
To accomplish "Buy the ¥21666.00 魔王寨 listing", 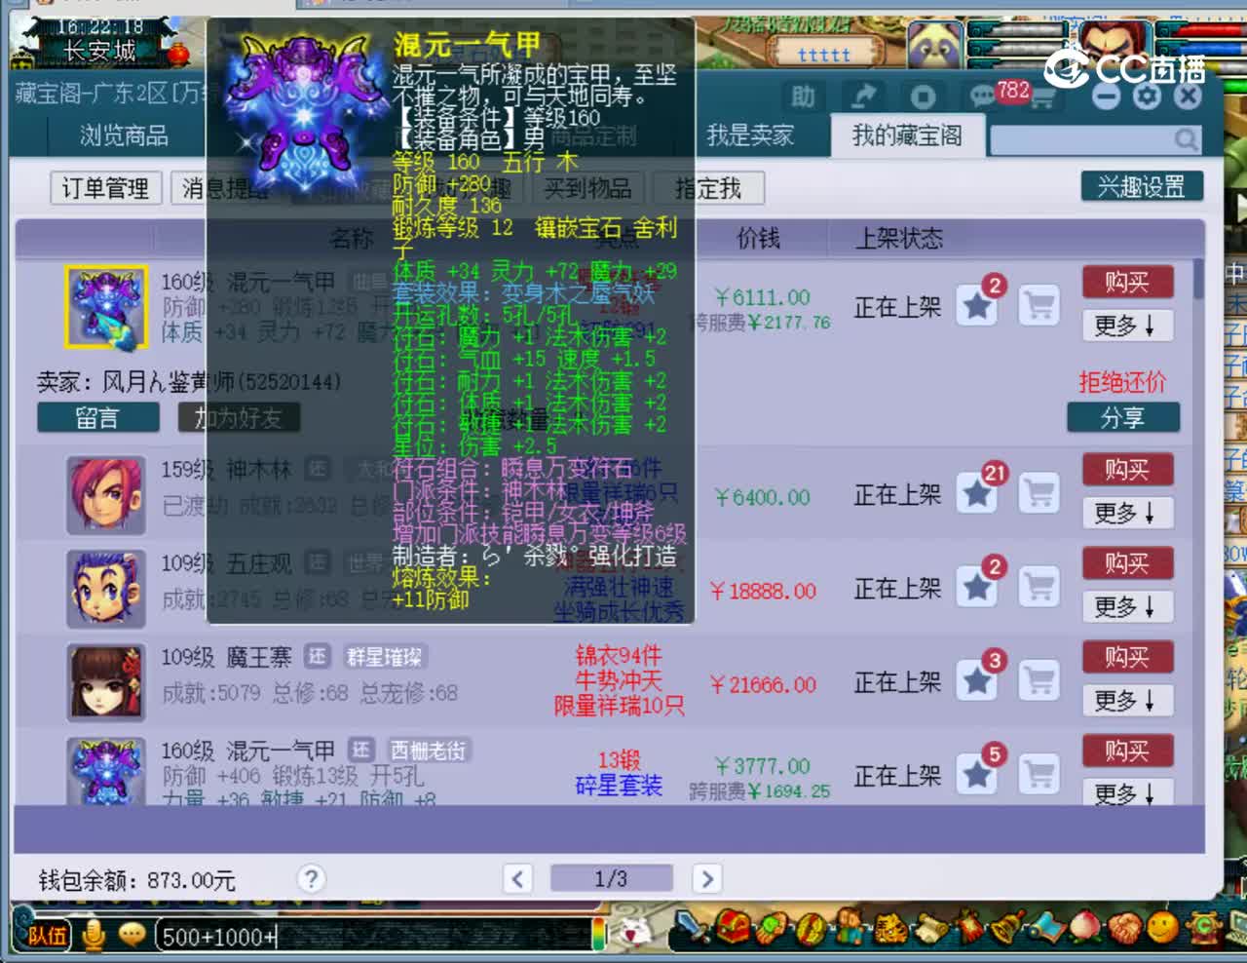I will tap(1127, 657).
